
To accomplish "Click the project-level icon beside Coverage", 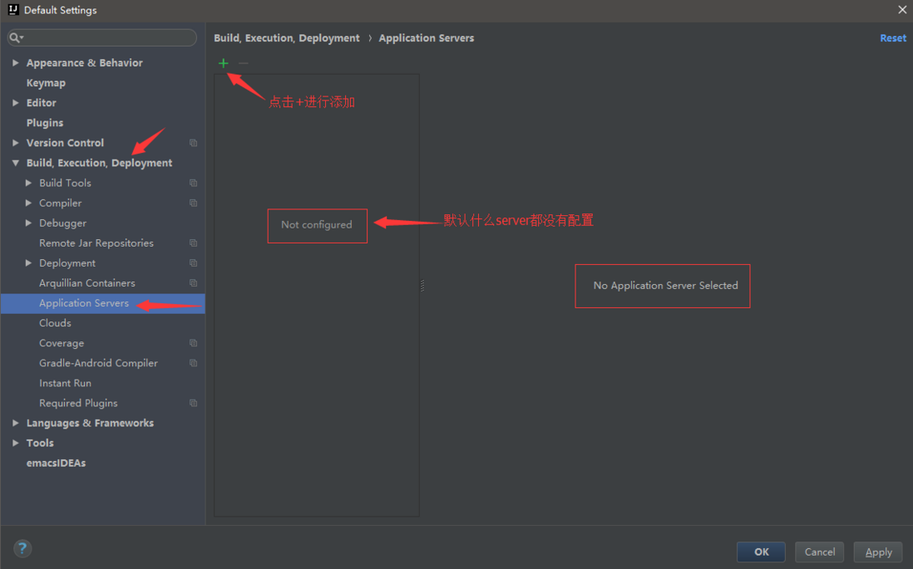I will click(193, 343).
